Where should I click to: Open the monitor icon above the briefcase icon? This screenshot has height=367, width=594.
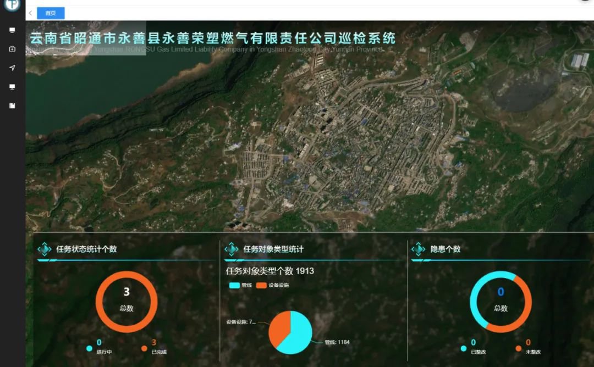tap(12, 30)
